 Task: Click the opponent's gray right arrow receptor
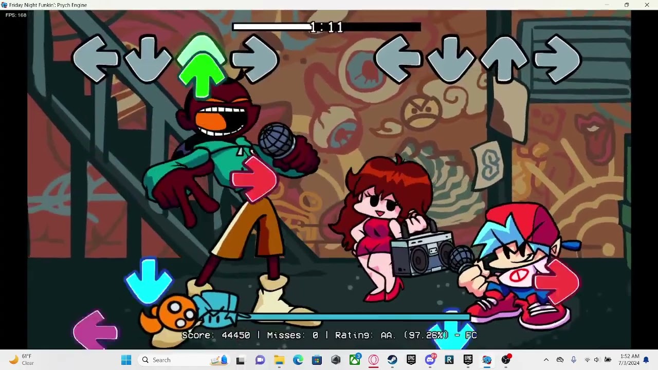pos(255,60)
